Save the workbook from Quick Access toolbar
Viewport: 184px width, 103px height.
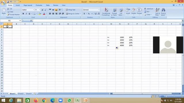click(8, 2)
